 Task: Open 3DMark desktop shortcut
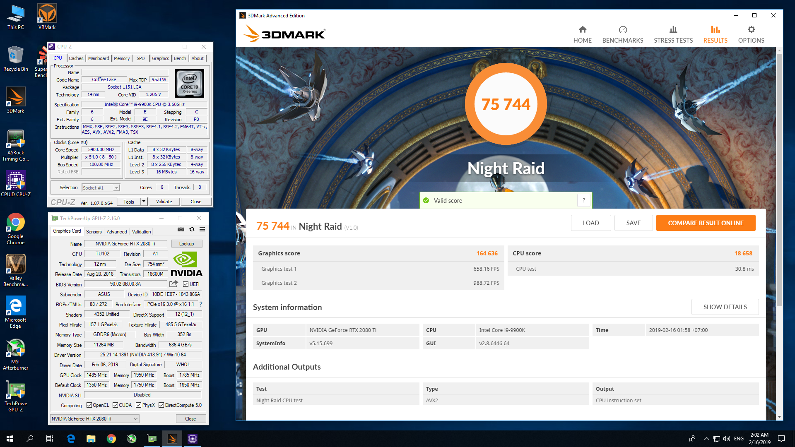16,100
